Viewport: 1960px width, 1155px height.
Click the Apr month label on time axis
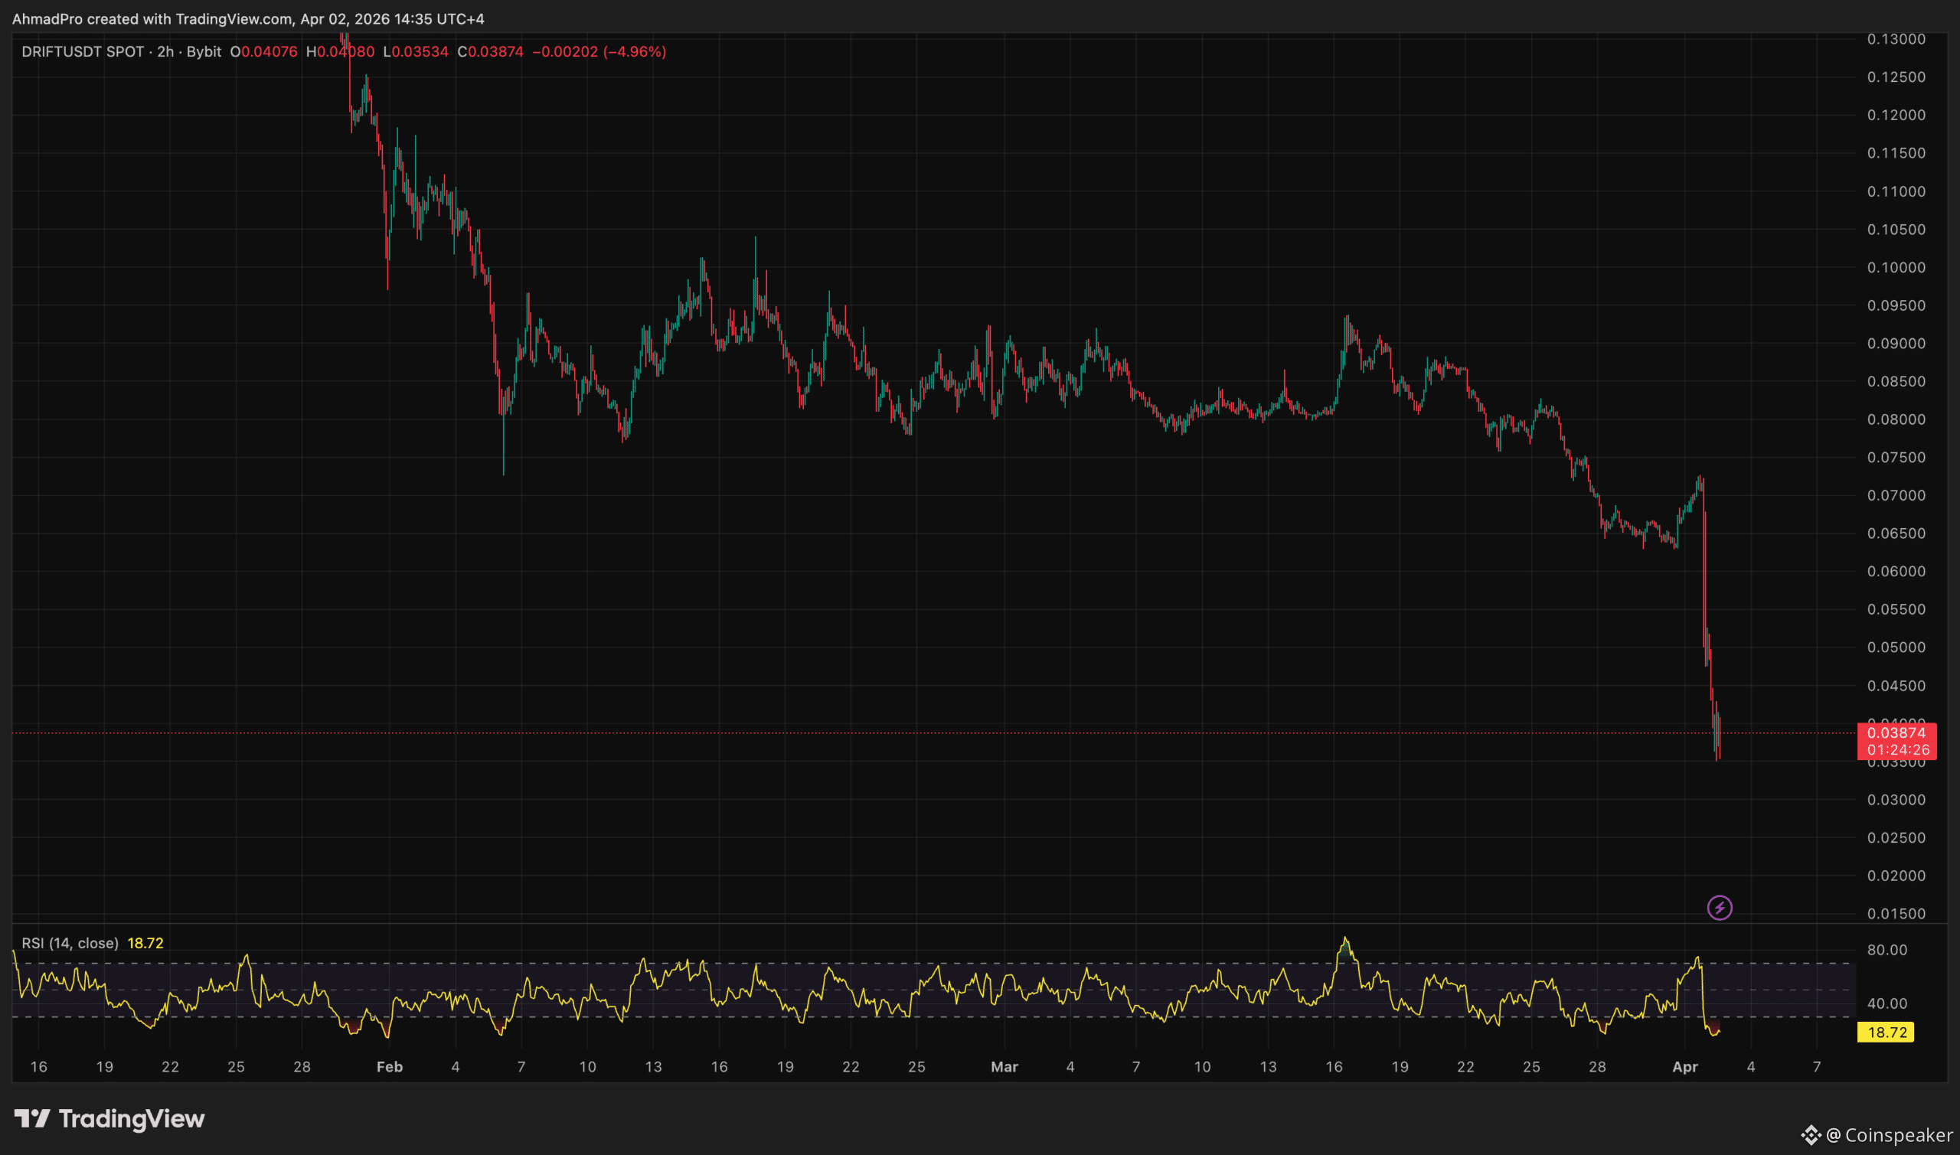point(1684,1066)
